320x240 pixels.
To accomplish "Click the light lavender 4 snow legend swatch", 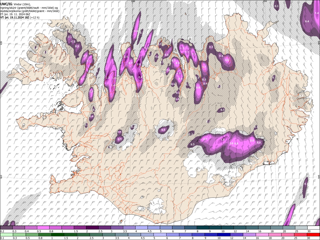I will 141,228.
